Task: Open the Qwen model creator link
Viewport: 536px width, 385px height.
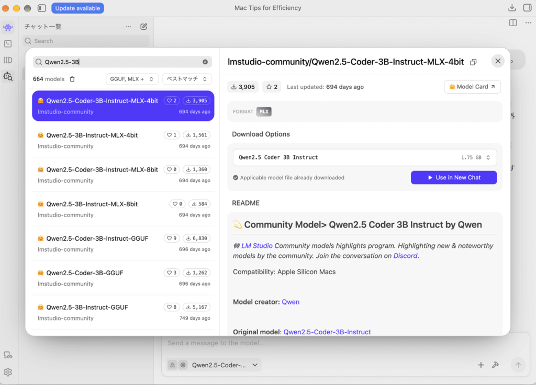Action: coord(291,302)
